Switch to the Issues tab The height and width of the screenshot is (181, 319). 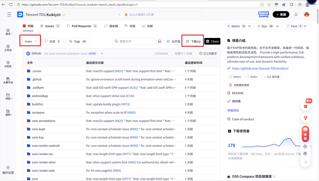(50, 26)
